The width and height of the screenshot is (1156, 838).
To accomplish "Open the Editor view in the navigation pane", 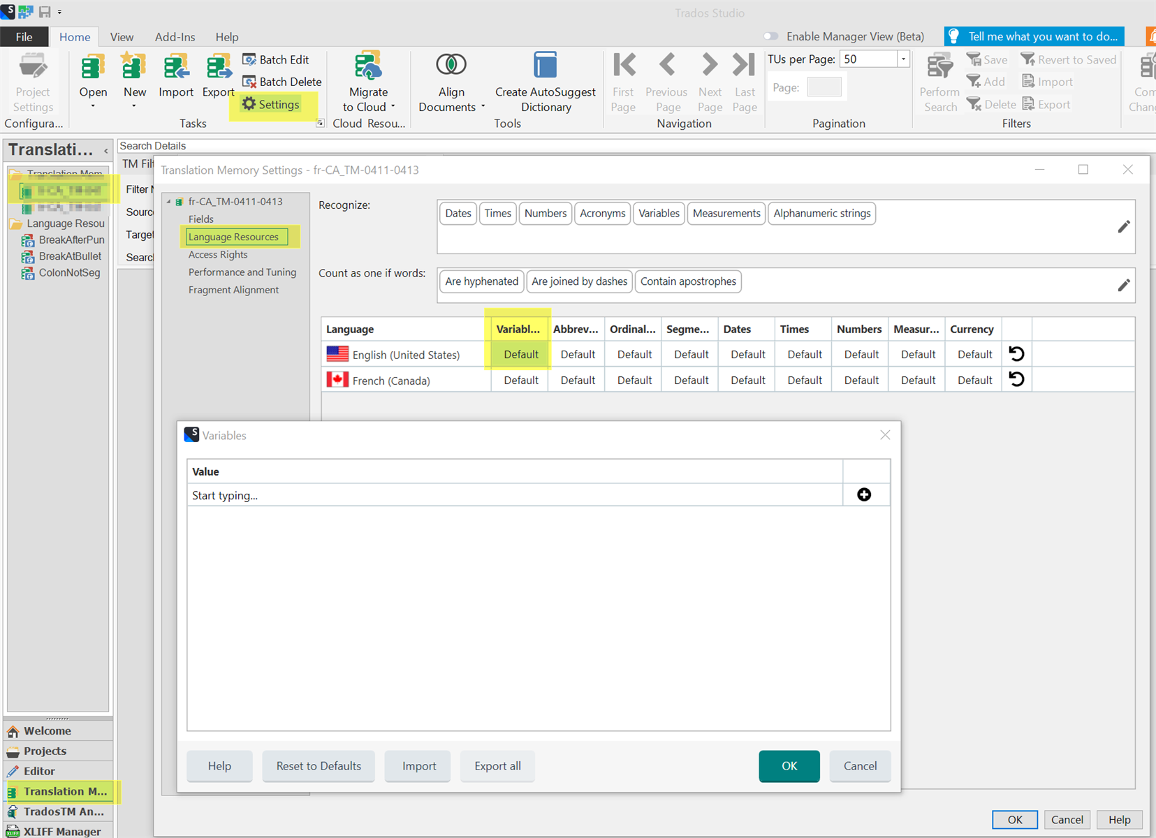I will (59, 771).
